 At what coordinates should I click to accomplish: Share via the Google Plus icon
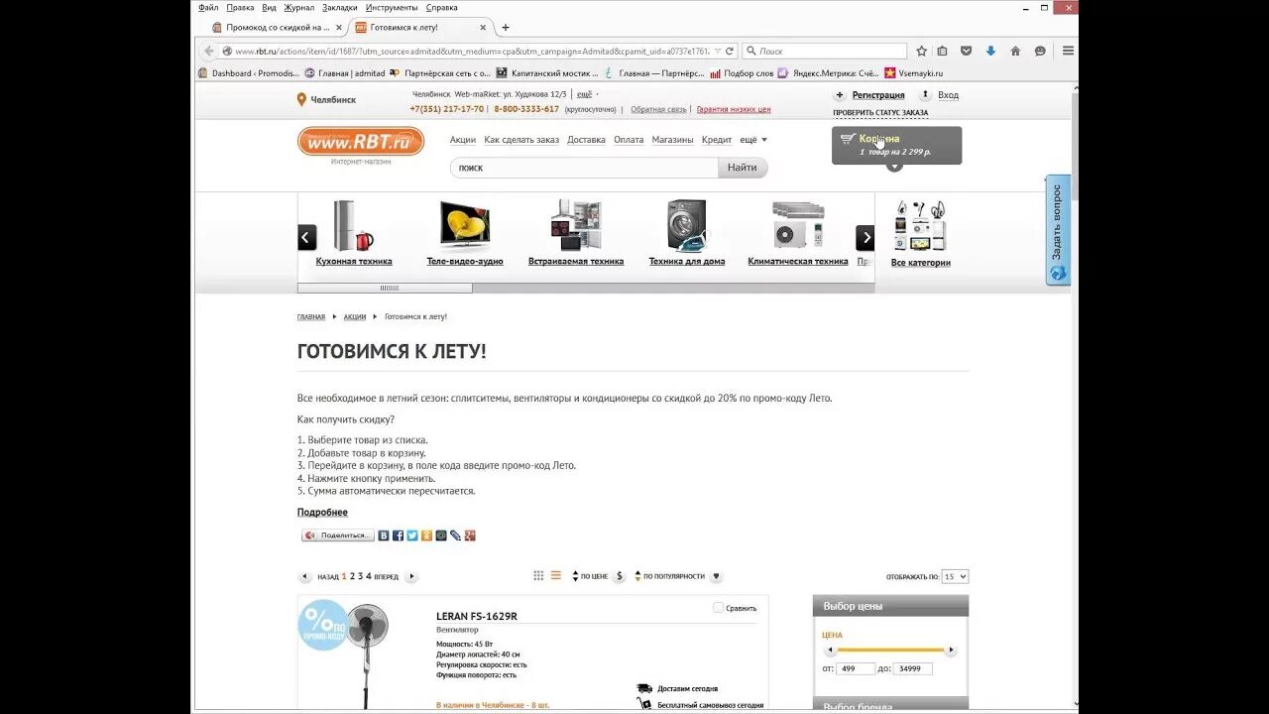(470, 535)
